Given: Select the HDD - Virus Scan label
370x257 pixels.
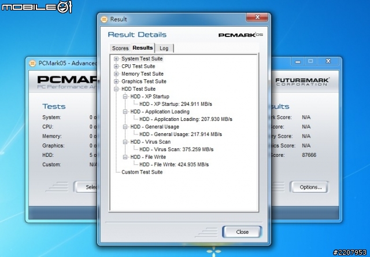Looking at the screenshot, I should [150, 142].
